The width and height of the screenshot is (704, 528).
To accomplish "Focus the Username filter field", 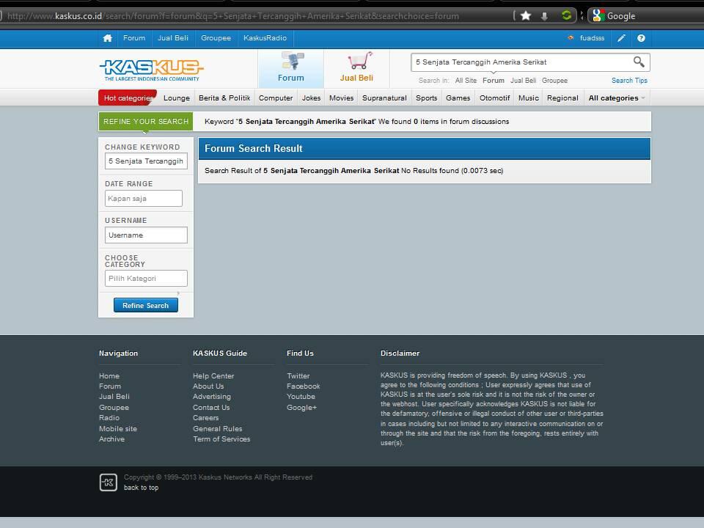I will pos(146,235).
